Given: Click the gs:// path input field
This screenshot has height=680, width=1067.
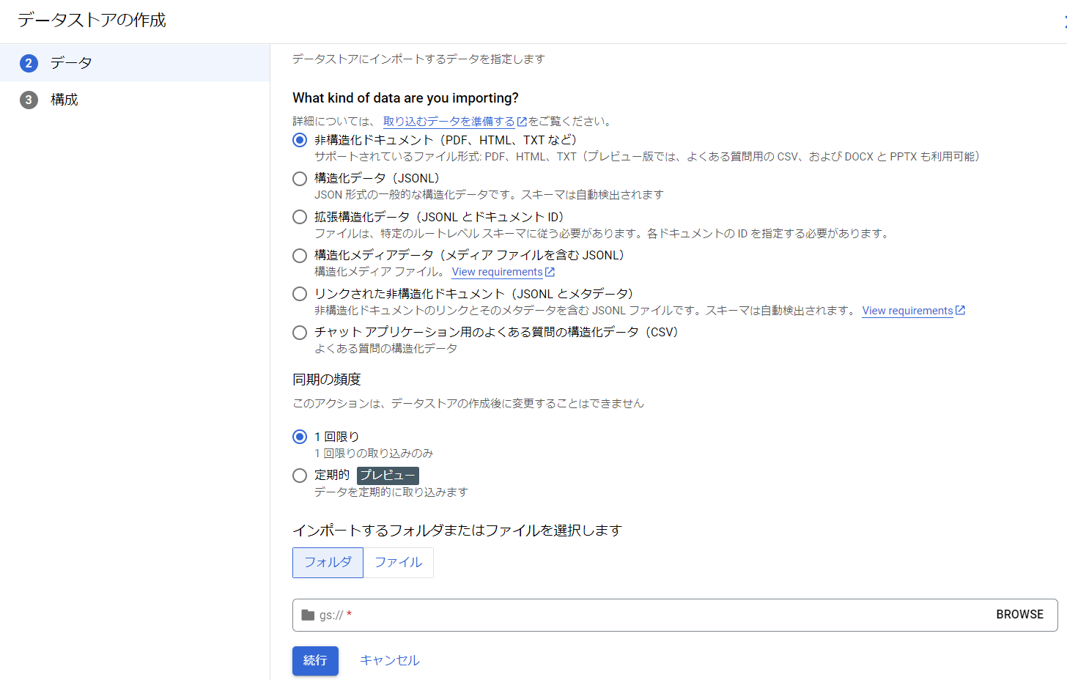Looking at the screenshot, I should [675, 615].
